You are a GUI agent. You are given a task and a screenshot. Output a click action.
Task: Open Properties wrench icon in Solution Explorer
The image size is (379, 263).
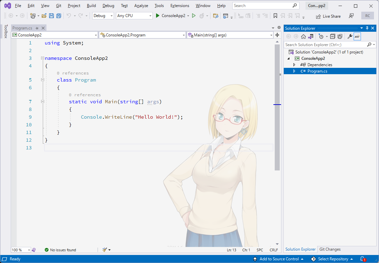coord(350,36)
